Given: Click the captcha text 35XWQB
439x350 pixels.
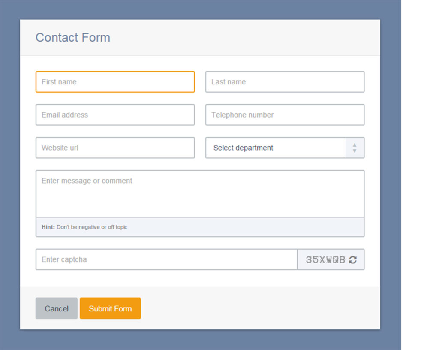Looking at the screenshot, I should [325, 260].
